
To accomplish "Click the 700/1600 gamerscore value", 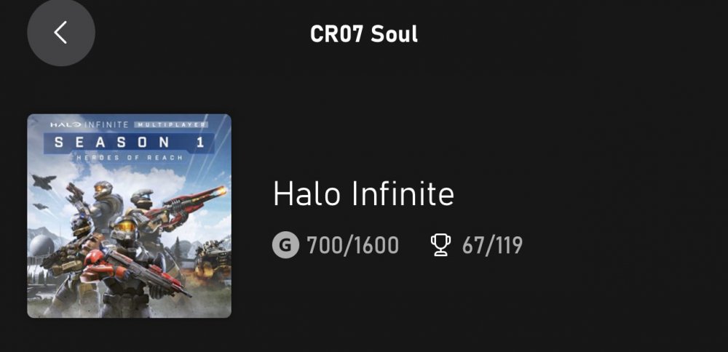I will (353, 246).
